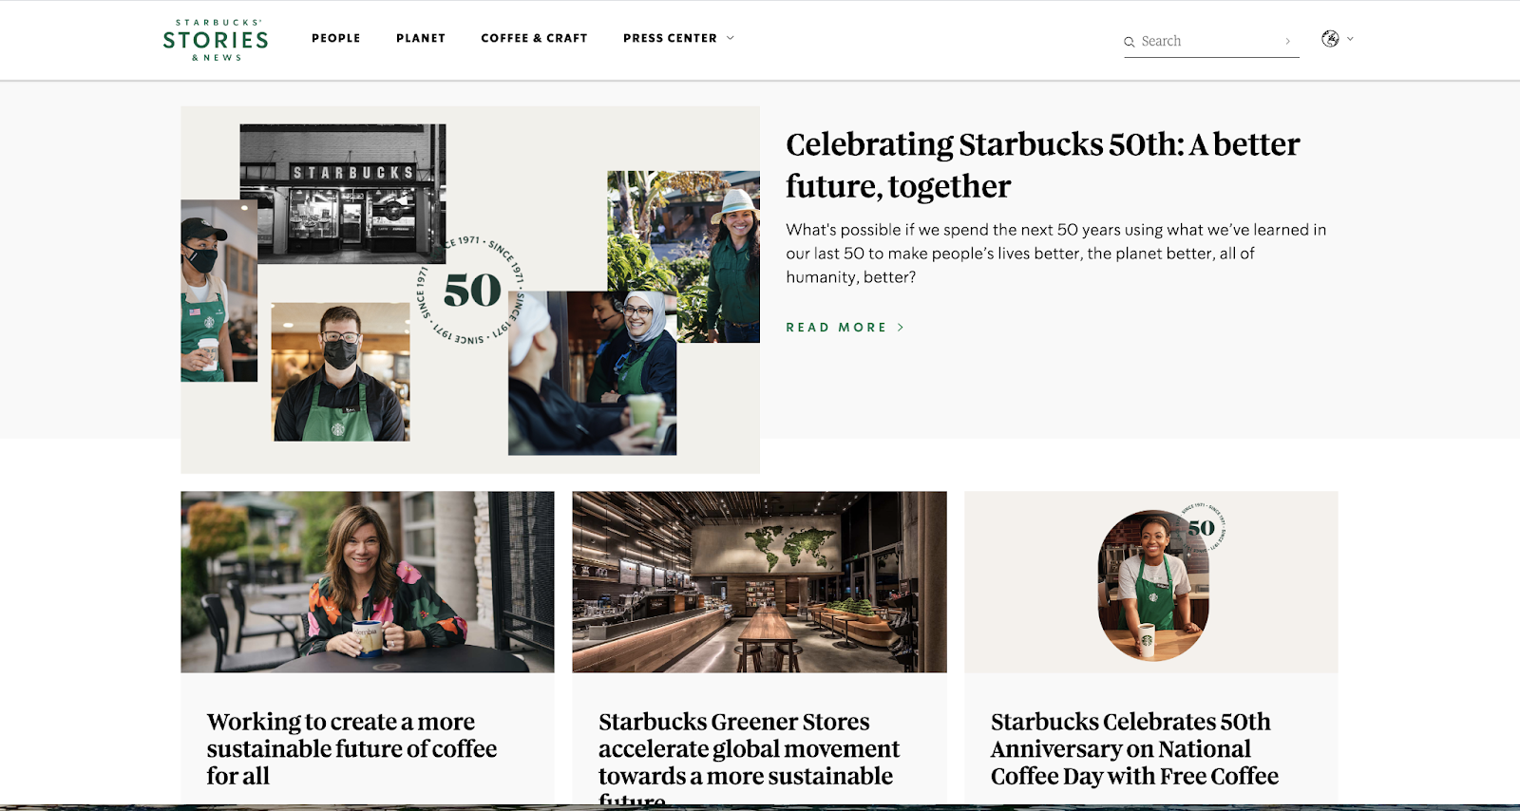The width and height of the screenshot is (1520, 811).
Task: Click the store interior world map photo
Action: click(x=759, y=582)
